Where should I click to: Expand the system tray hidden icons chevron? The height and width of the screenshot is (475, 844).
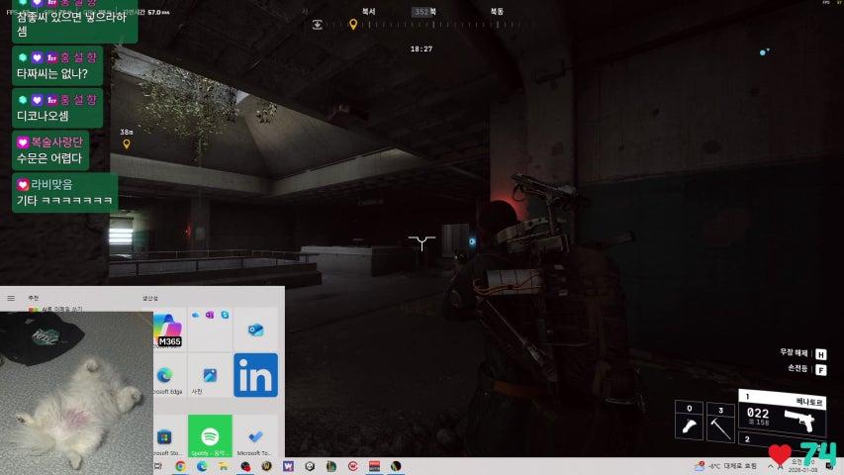coord(770,466)
